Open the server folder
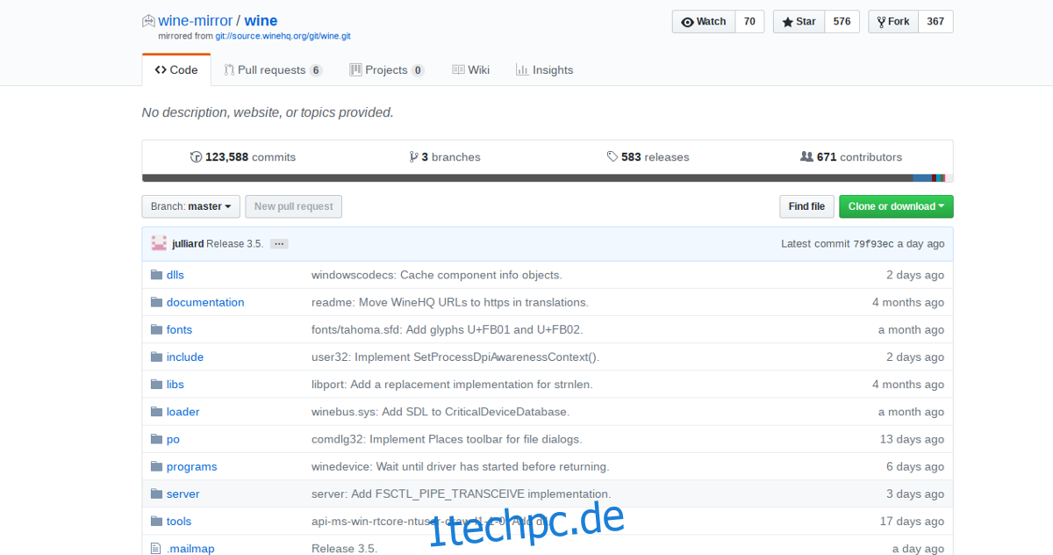Screen dimensions: 1053x555 183,494
